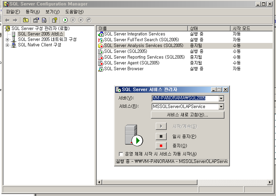Click the SQL Native Client 구성 icon
Image resolution: width=276 pixels, height=196 pixels.
coord(14,45)
